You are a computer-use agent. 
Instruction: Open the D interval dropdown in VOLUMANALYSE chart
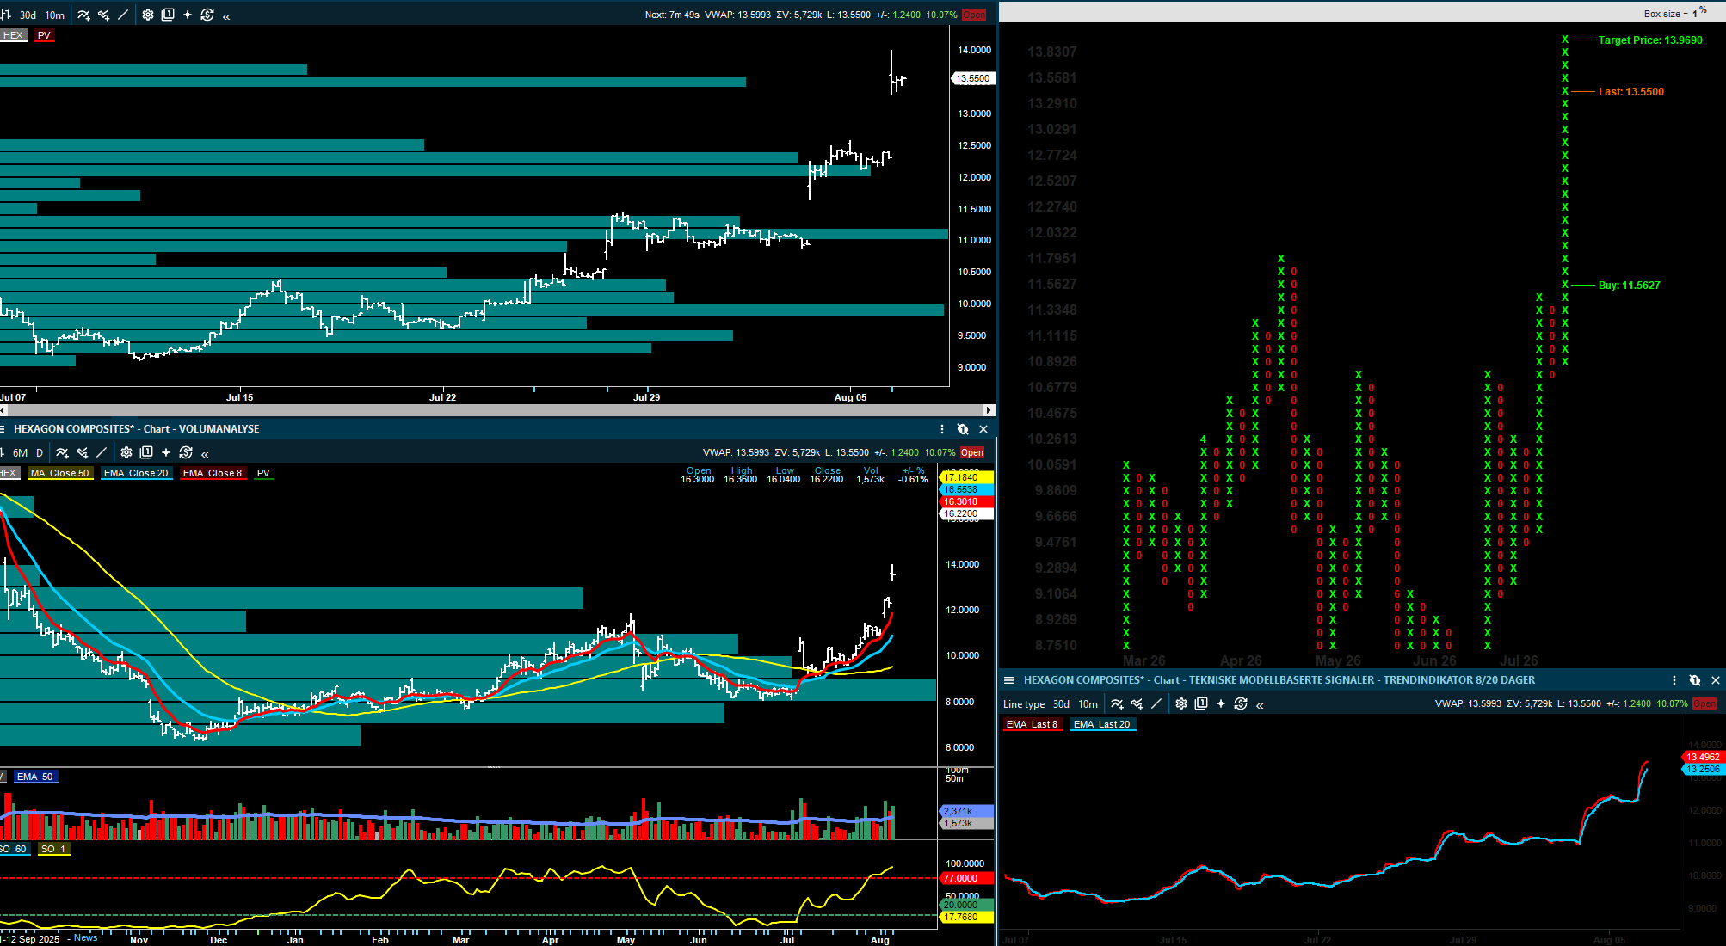[x=40, y=453]
